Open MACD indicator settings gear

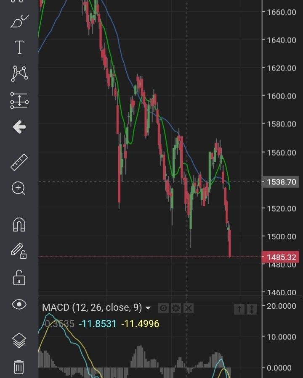point(176,309)
